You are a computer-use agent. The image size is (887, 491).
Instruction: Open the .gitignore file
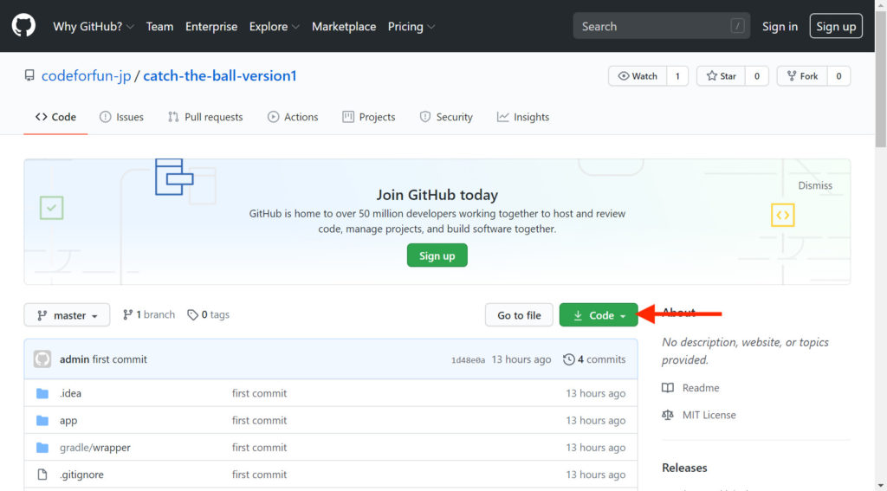tap(81, 474)
